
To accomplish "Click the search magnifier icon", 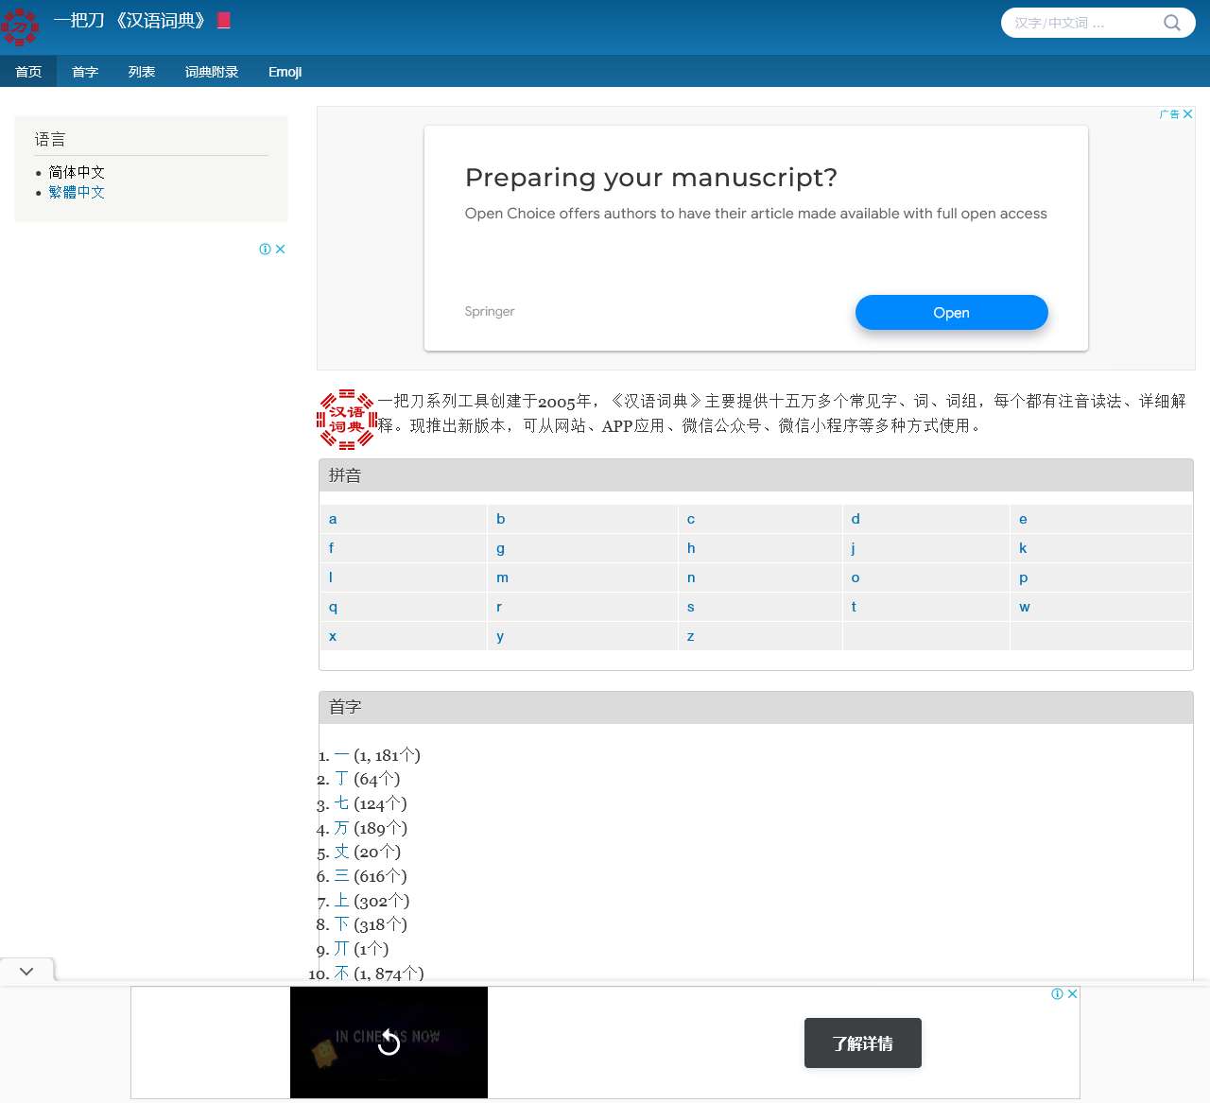I will pos(1171,23).
